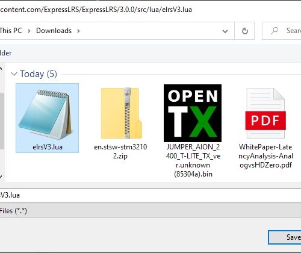Expand the chevron after Downloads

[78, 31]
